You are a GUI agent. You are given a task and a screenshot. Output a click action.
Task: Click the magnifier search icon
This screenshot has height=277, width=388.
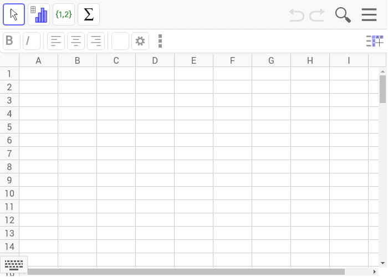(343, 15)
